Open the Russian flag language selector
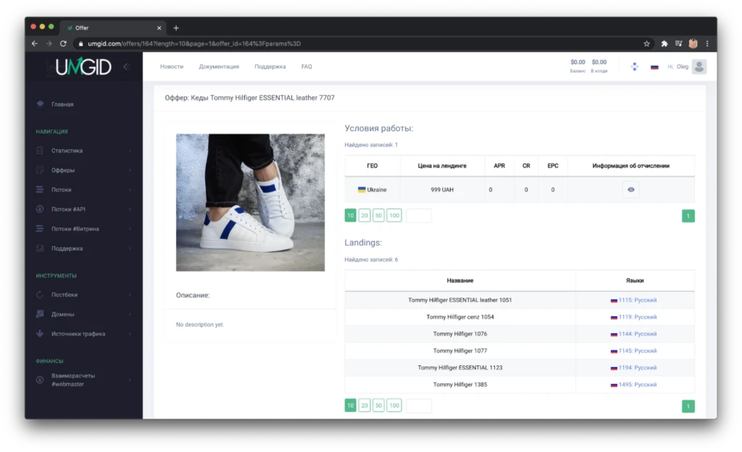 [654, 67]
